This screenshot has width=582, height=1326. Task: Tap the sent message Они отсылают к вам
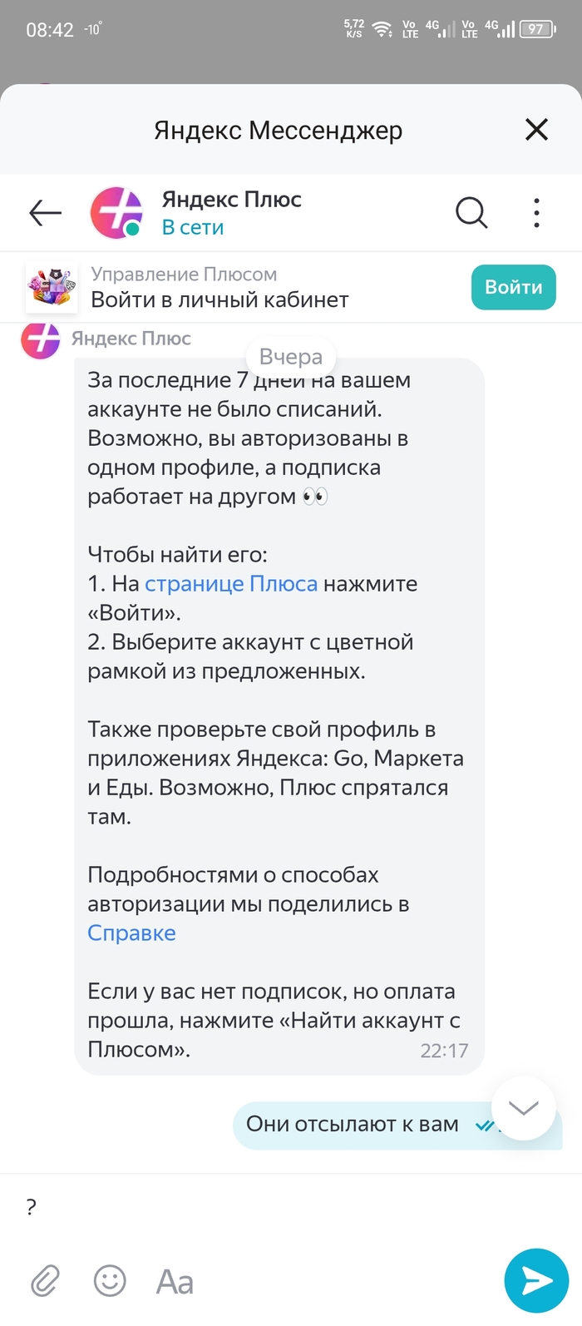pyautogui.click(x=353, y=1125)
